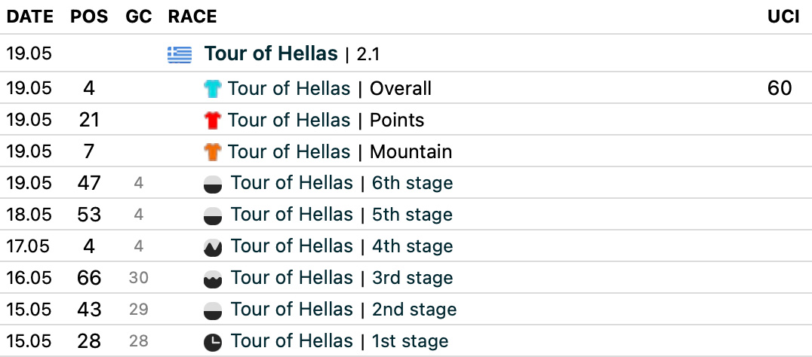Click the POS column header
Image resolution: width=812 pixels, height=357 pixels.
click(89, 17)
